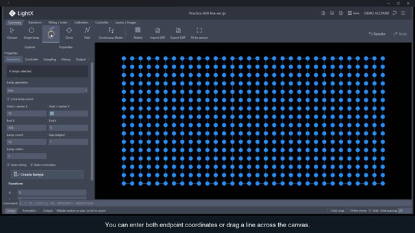Click the End X input field

27,128
